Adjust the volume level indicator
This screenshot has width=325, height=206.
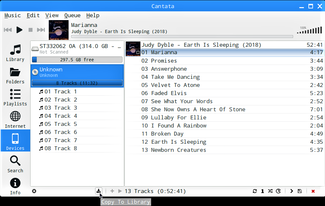click(x=309, y=30)
